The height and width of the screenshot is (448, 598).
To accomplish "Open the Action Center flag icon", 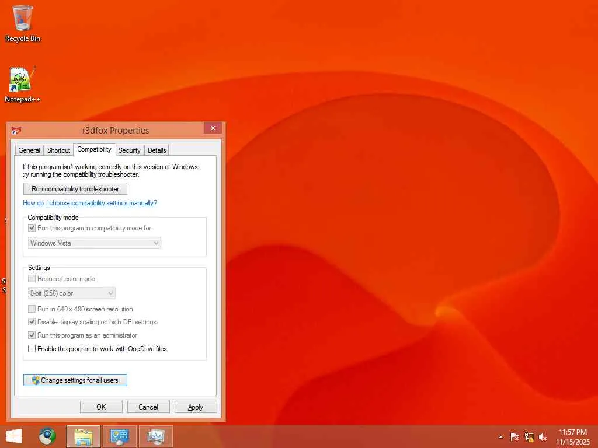I will 514,437.
